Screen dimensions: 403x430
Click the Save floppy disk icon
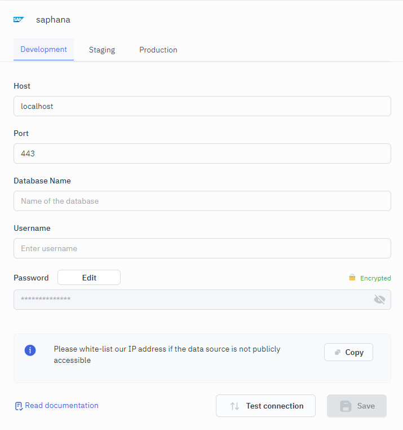point(346,406)
